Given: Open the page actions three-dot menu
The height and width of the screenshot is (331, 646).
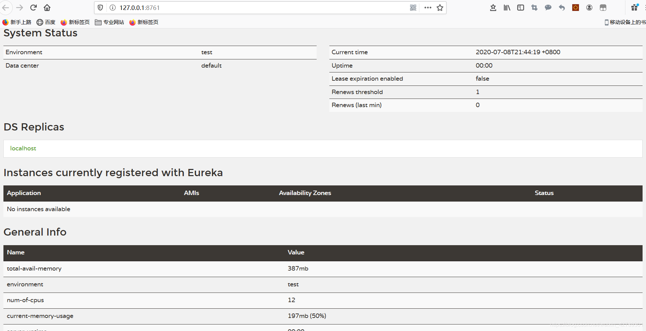Looking at the screenshot, I should (428, 8).
